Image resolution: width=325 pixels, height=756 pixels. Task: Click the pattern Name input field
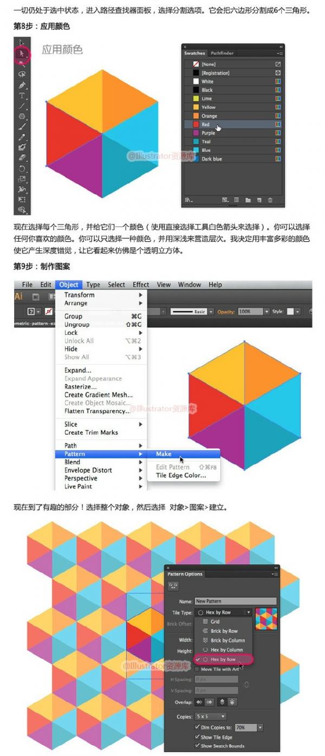pyautogui.click(x=236, y=601)
